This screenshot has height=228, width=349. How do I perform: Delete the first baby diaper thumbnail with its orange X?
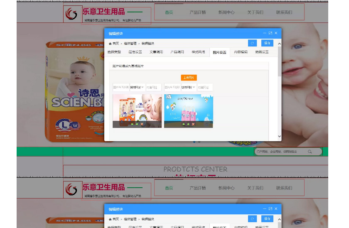(x=142, y=124)
